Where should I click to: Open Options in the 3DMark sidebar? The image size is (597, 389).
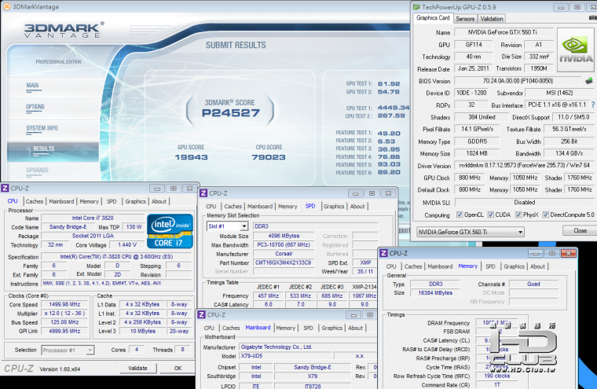[x=35, y=107]
